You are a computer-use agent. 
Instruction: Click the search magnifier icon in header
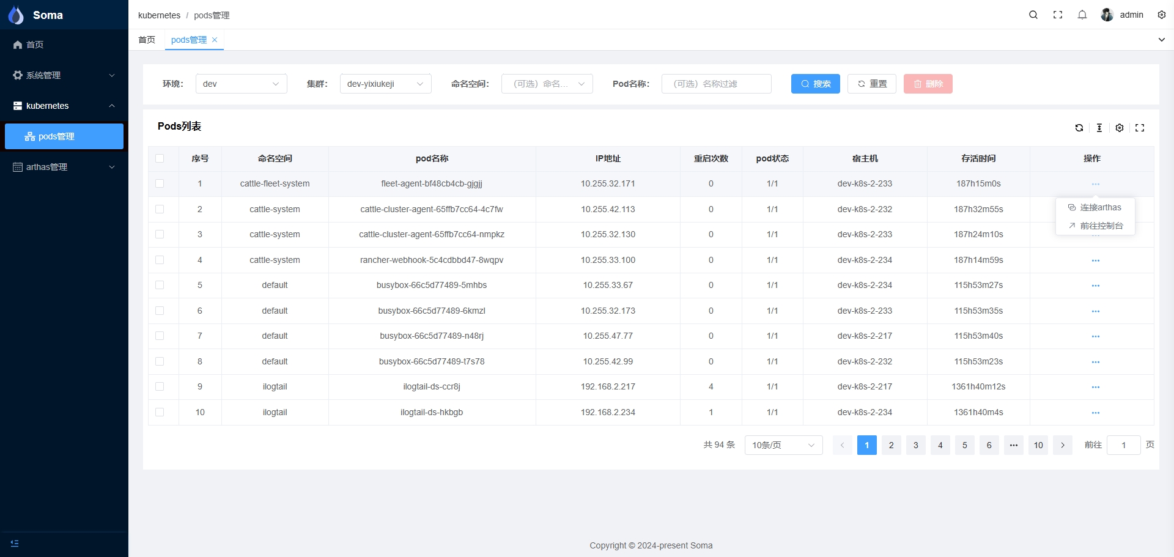tap(1033, 15)
